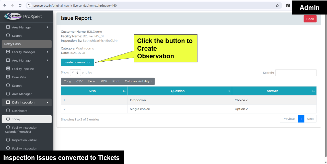Export the table as PDF

click(104, 81)
